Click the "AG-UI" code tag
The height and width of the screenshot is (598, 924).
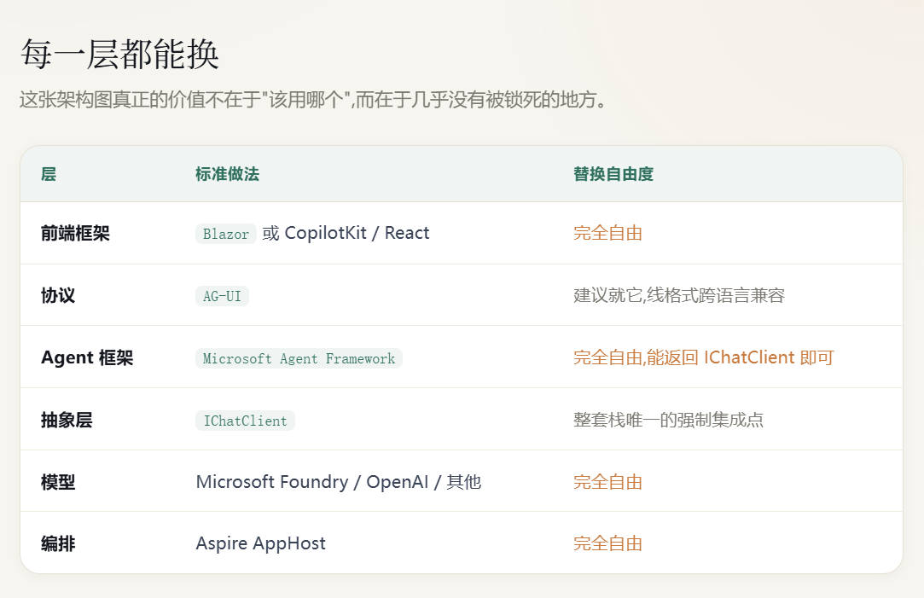[222, 296]
